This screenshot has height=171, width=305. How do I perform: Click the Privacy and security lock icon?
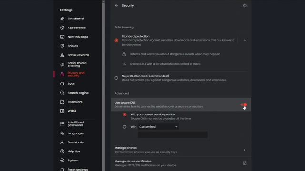pyautogui.click(x=62, y=74)
